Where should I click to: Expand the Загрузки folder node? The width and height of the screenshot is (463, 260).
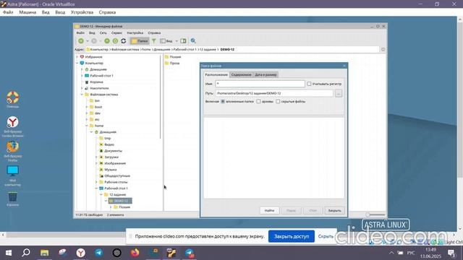point(96,157)
